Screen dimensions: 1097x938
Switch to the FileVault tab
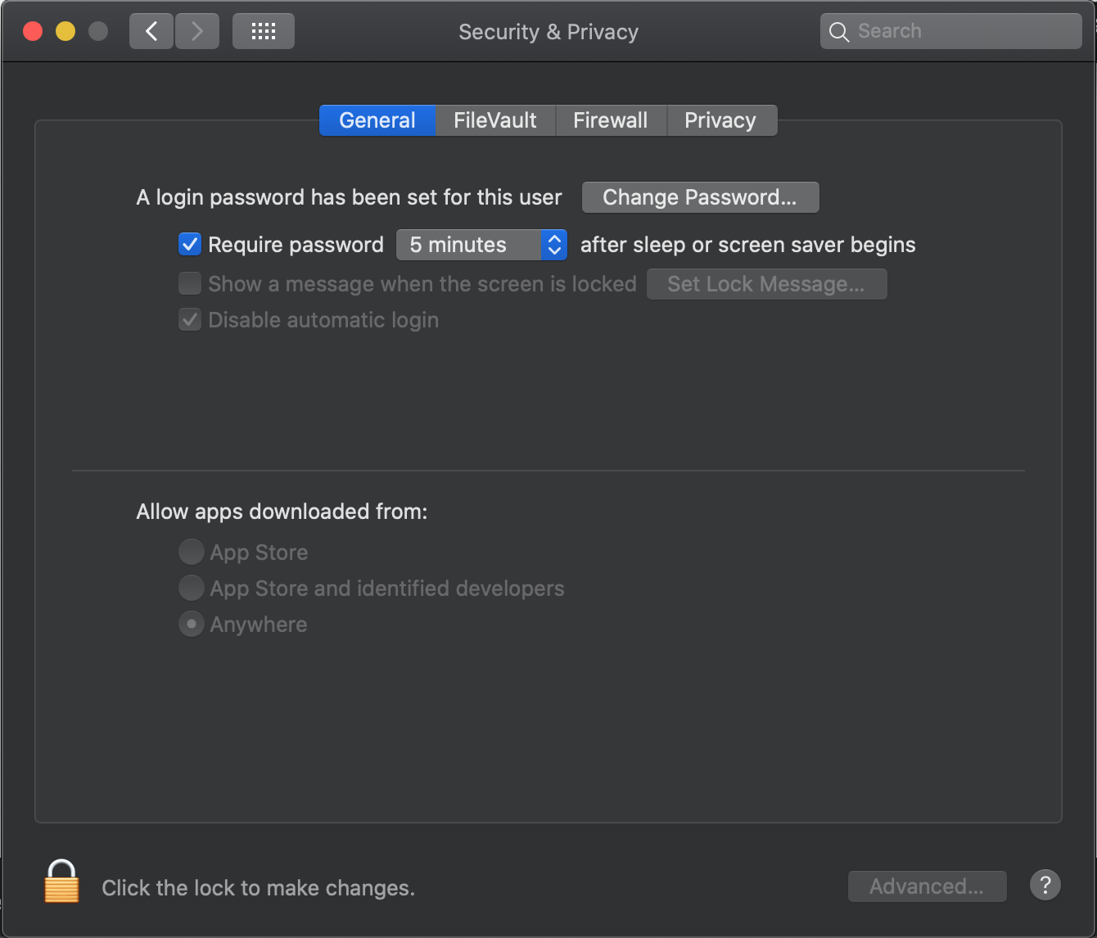coord(495,120)
